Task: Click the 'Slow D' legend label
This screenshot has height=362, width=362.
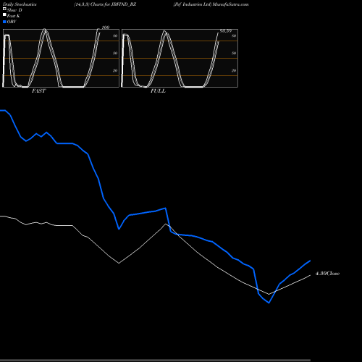Action: 14,10
